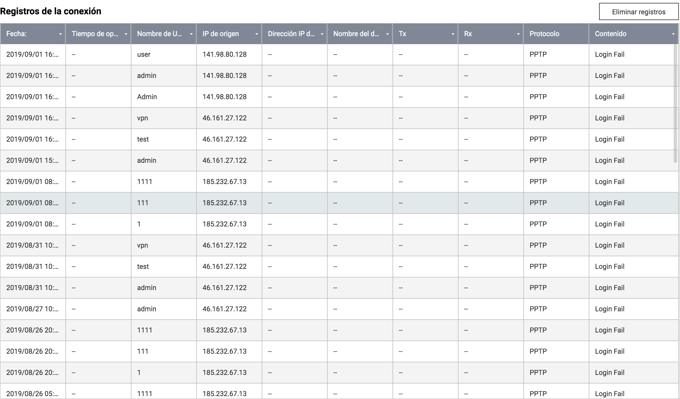Select the row with username Admin (capitalized)

coord(147,97)
